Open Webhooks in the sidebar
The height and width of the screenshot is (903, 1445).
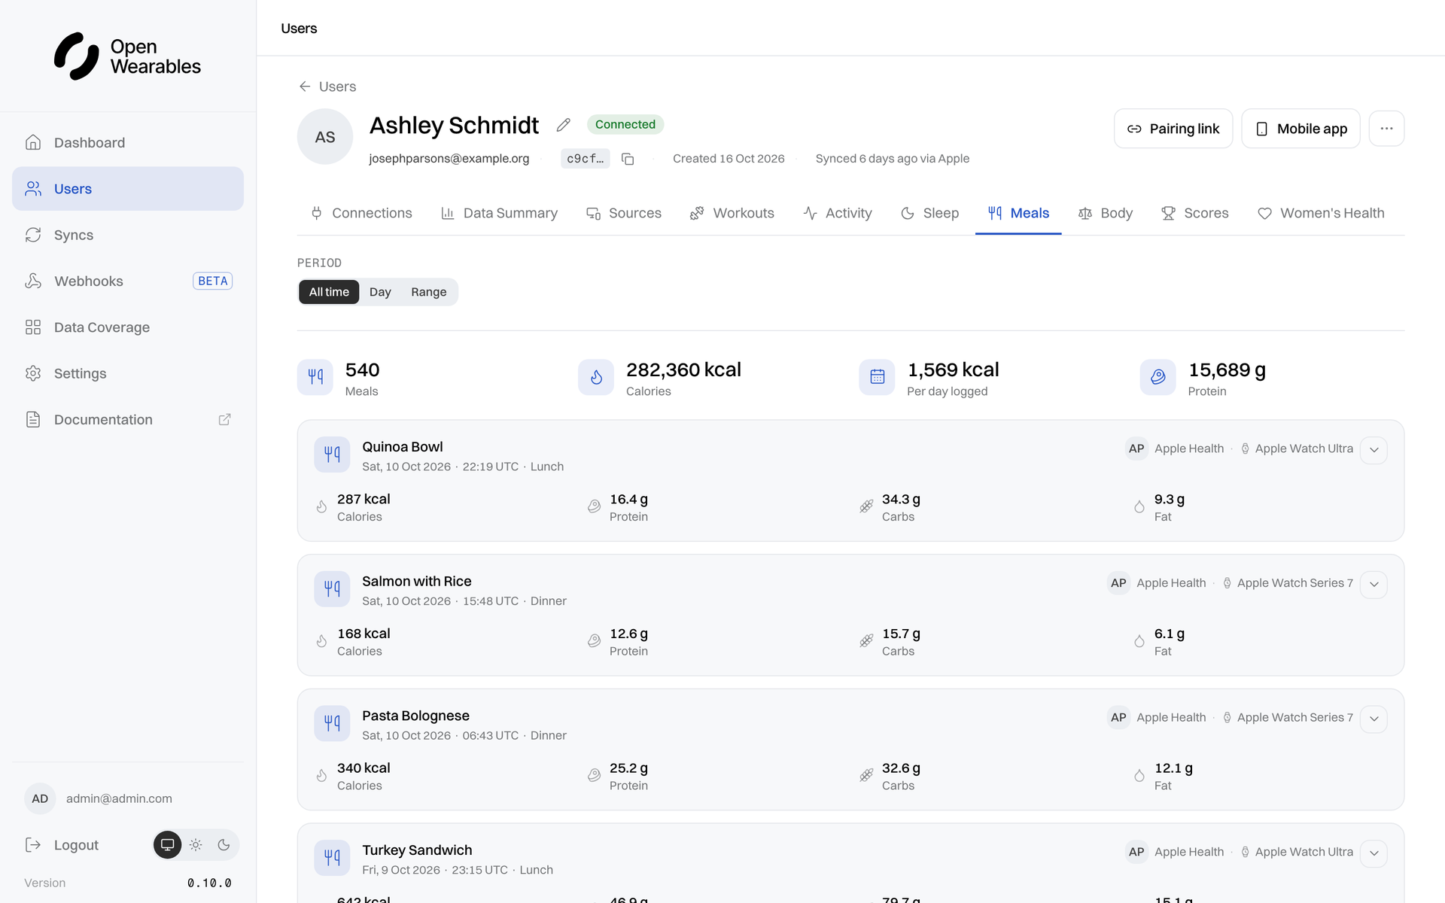128,281
